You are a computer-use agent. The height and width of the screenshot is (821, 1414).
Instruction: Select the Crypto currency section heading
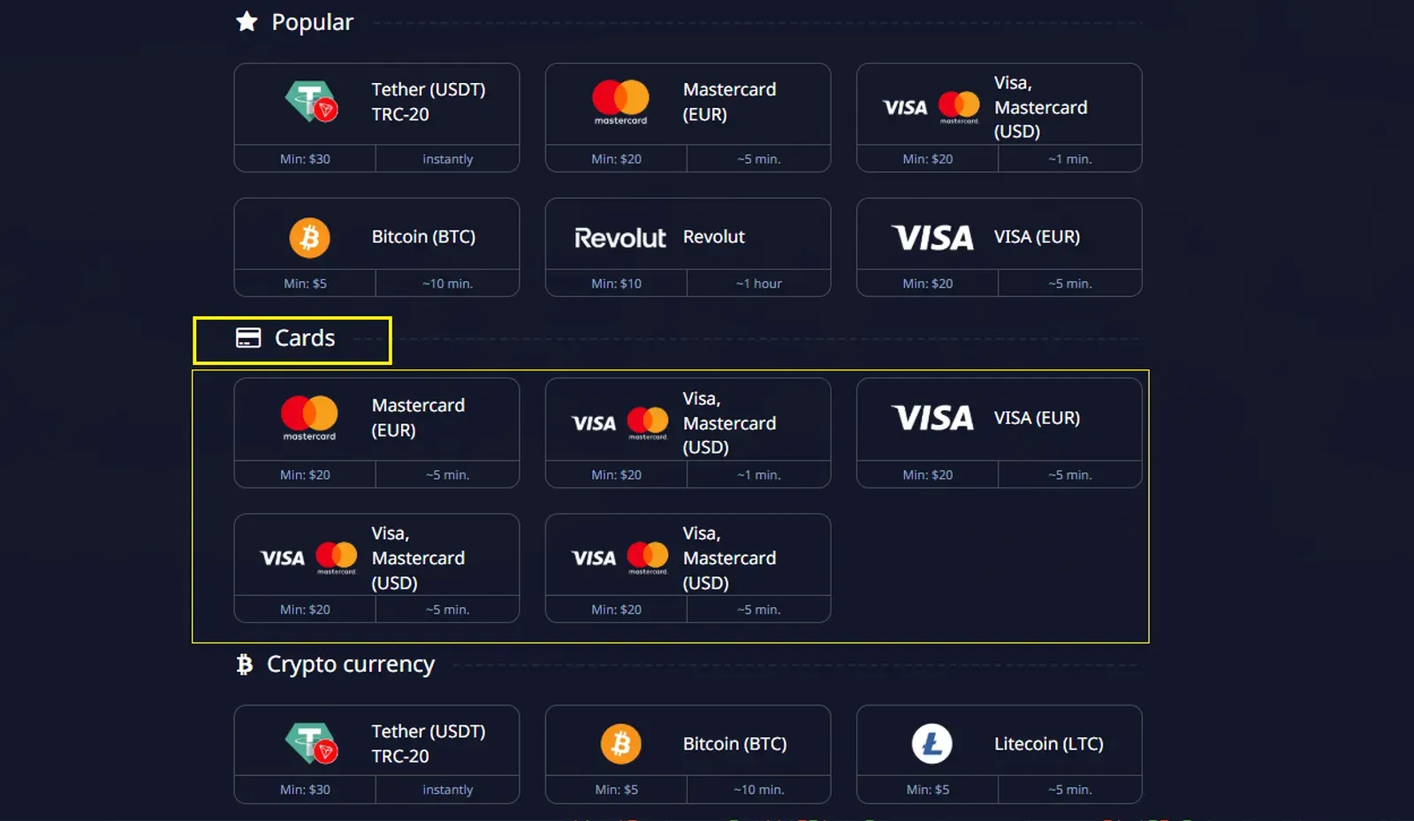[x=350, y=665]
